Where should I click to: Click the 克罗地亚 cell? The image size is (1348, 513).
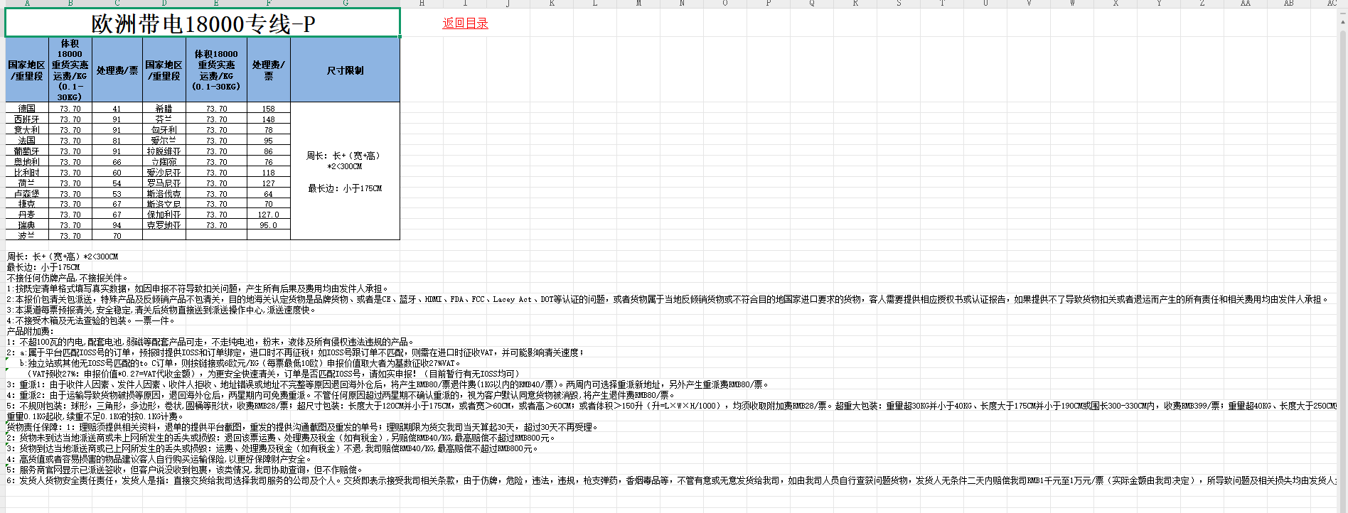pos(164,225)
